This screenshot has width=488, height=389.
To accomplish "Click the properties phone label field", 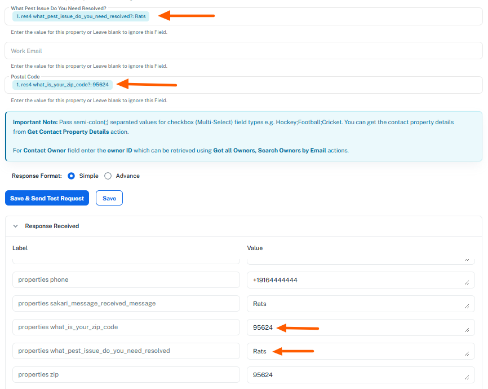I will coord(126,280).
